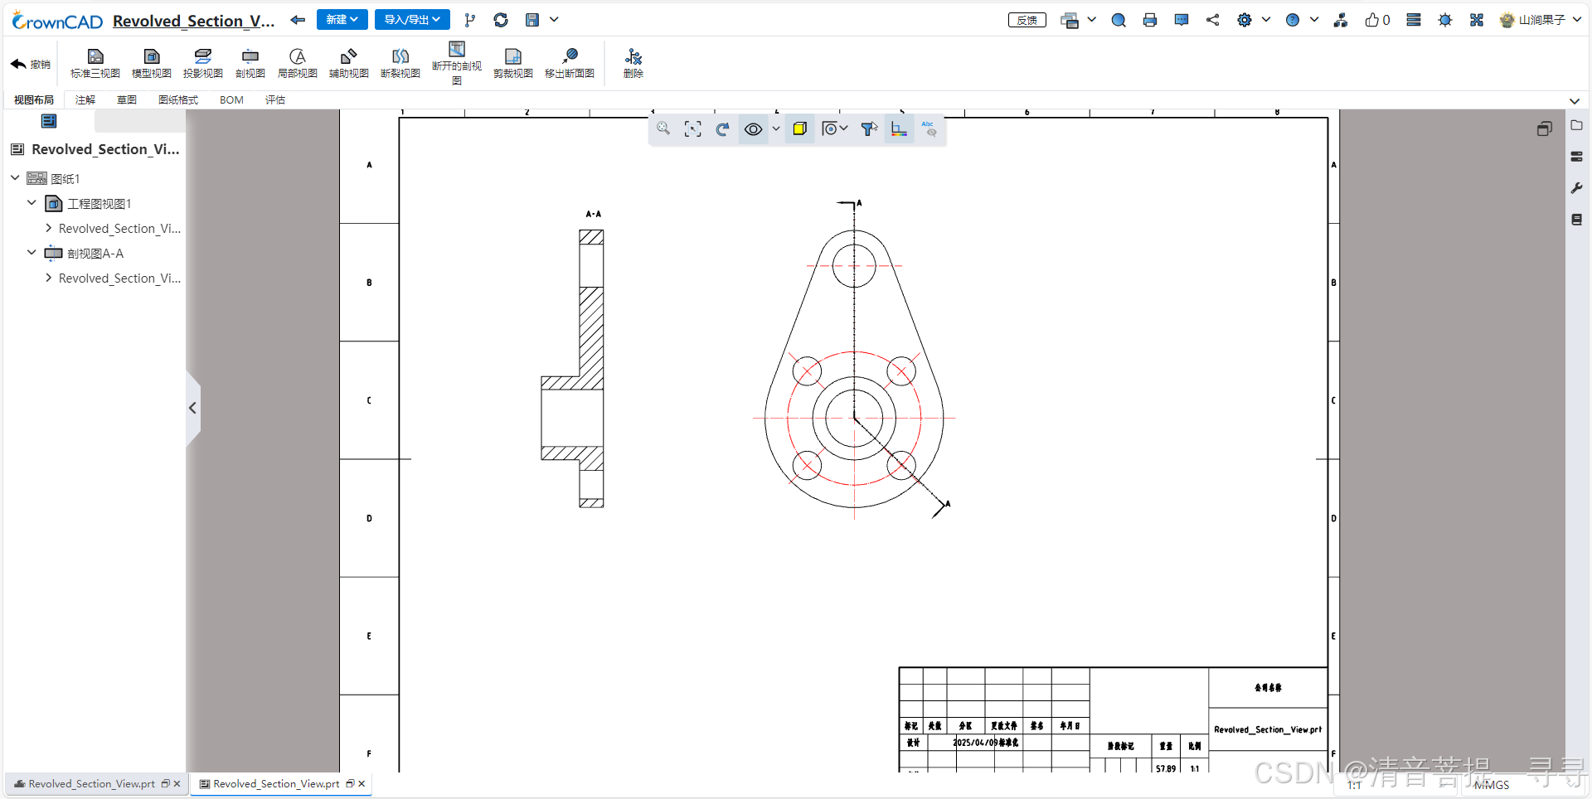Screen dimensions: 1592x799
Task: Expand the help dropdown arrow
Action: (1314, 20)
